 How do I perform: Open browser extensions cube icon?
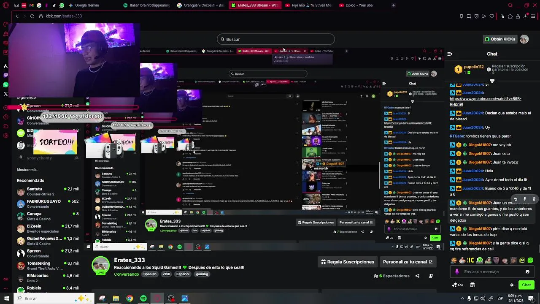pyautogui.click(x=510, y=16)
